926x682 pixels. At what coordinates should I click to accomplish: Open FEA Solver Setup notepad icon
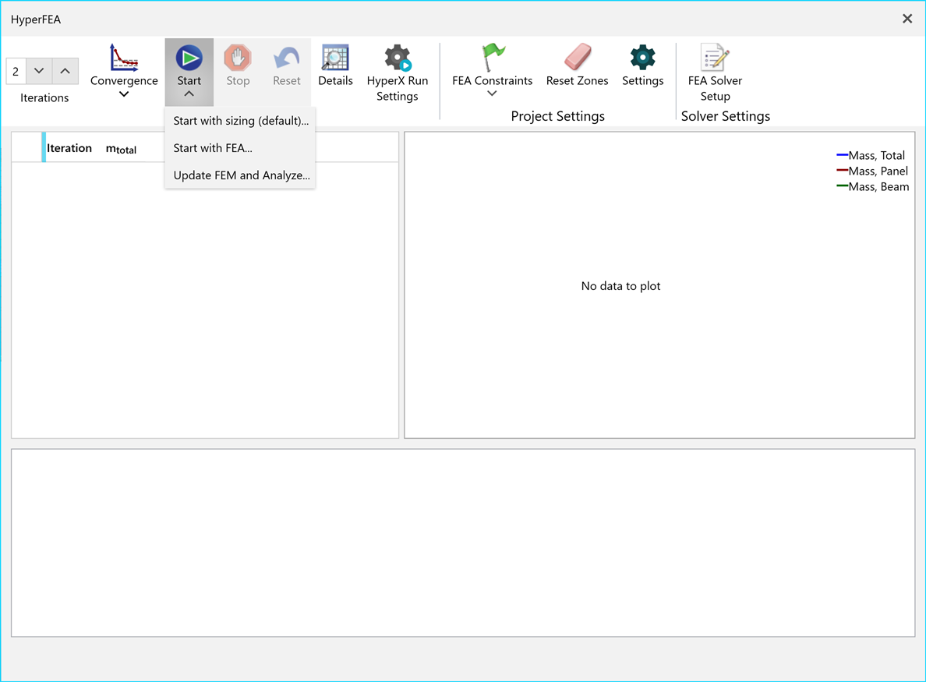tap(715, 57)
